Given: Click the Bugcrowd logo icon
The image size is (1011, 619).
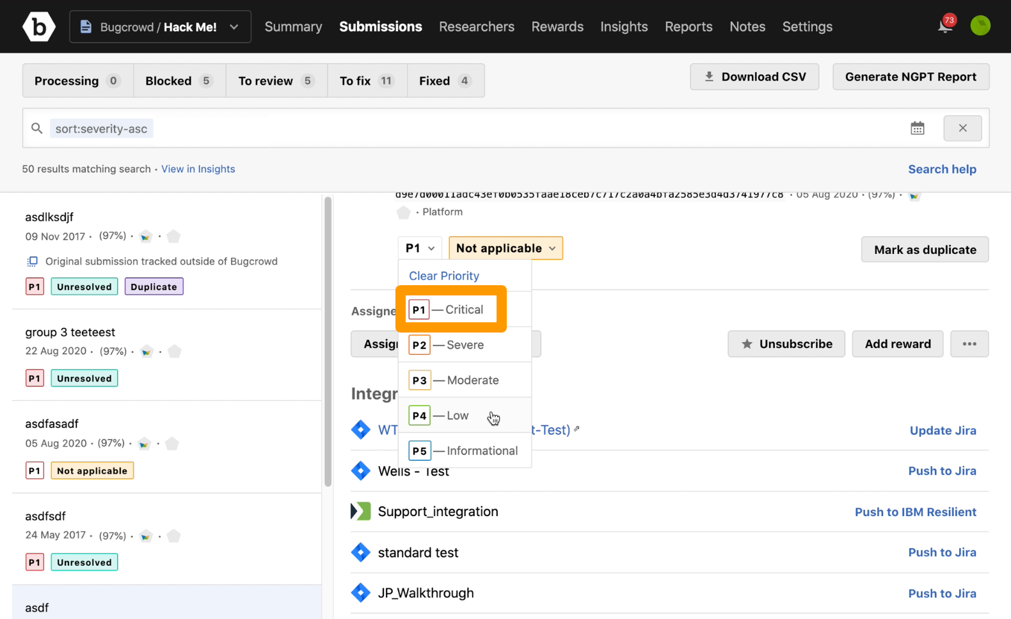Looking at the screenshot, I should coord(39,27).
